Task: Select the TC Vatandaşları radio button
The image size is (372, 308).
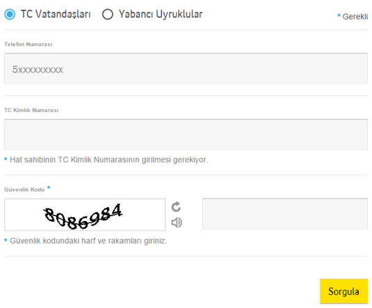Action: point(10,14)
